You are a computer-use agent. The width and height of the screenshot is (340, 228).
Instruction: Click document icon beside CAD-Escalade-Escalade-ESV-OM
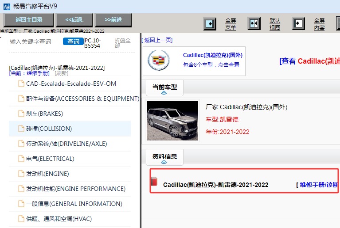pos(21,84)
